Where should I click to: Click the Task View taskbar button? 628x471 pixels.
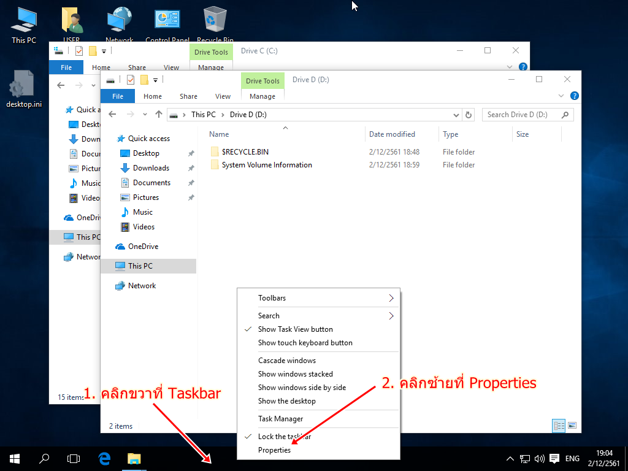pyautogui.click(x=74, y=458)
